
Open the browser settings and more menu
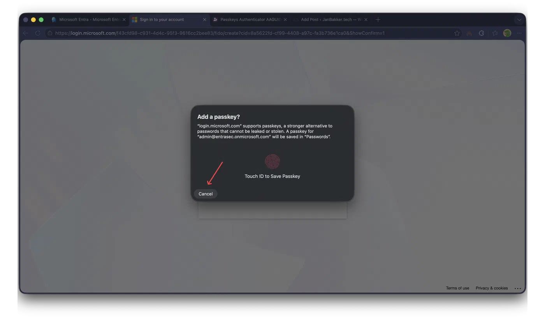pos(519,33)
